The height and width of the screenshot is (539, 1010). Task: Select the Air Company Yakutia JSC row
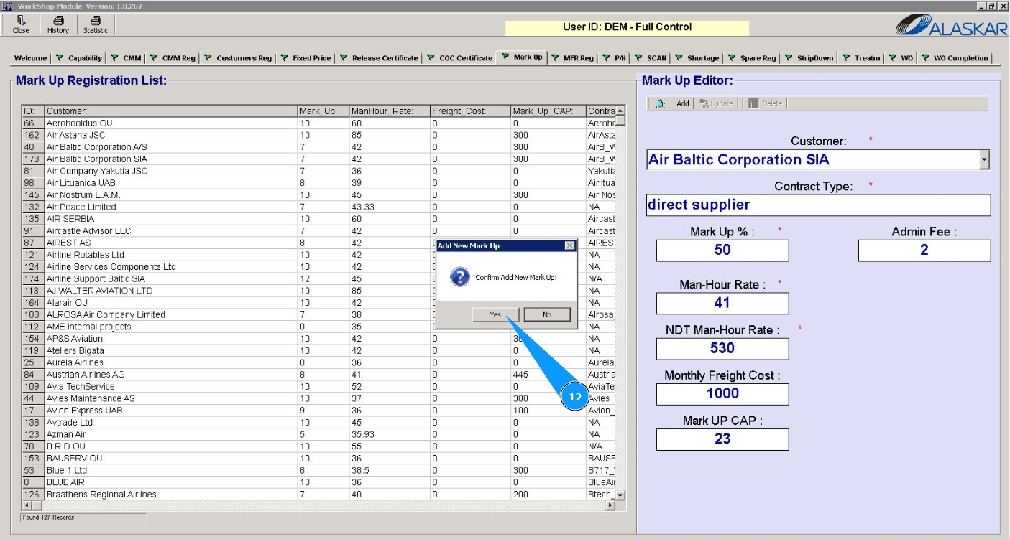(x=318, y=171)
